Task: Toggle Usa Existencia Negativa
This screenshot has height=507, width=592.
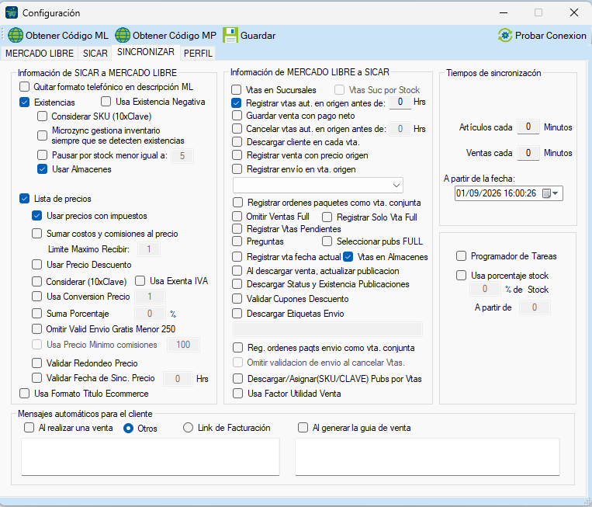Action: click(106, 102)
